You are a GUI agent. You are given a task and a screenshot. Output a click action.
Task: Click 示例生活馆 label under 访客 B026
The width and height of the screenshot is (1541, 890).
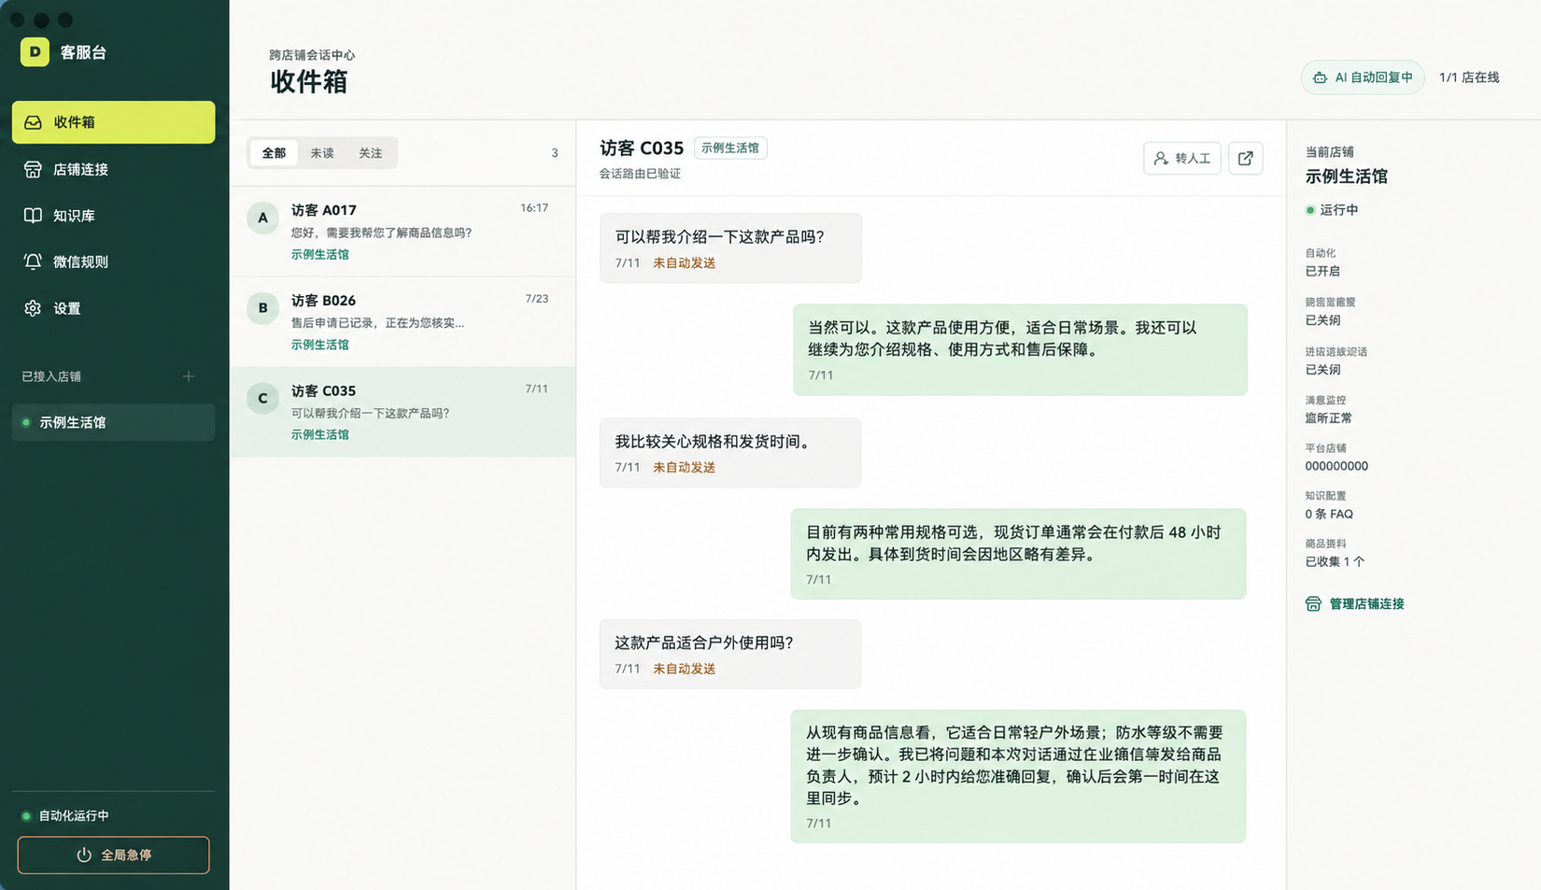tap(319, 345)
